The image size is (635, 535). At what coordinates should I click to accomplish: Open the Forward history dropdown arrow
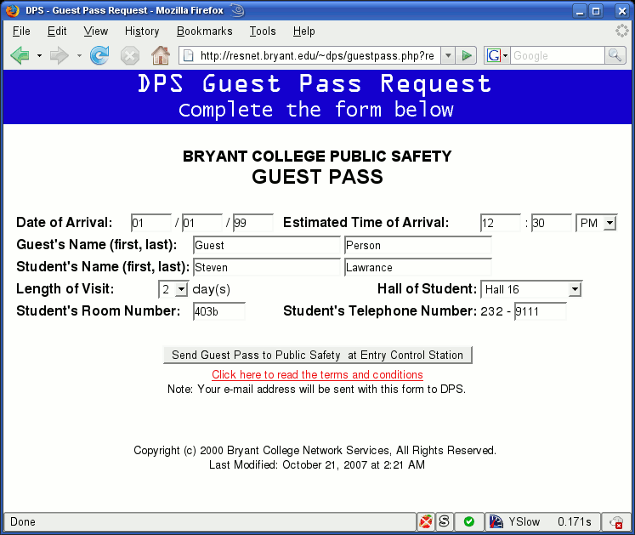(79, 55)
